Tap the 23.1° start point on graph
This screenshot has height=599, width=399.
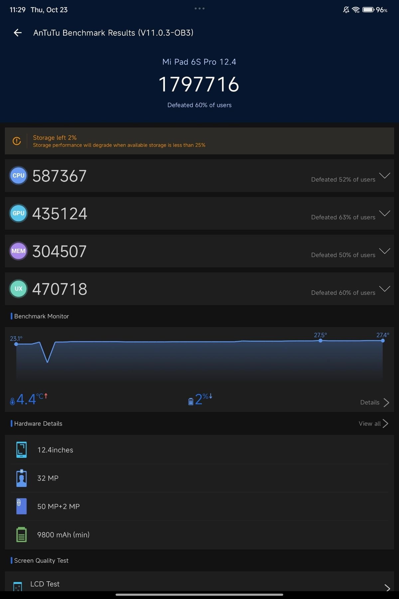16,344
